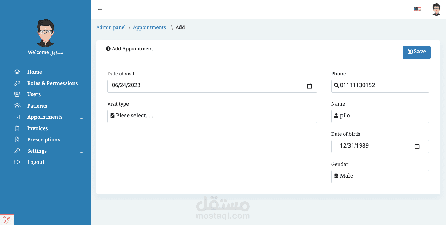Focus the Date of visit field

point(212,86)
